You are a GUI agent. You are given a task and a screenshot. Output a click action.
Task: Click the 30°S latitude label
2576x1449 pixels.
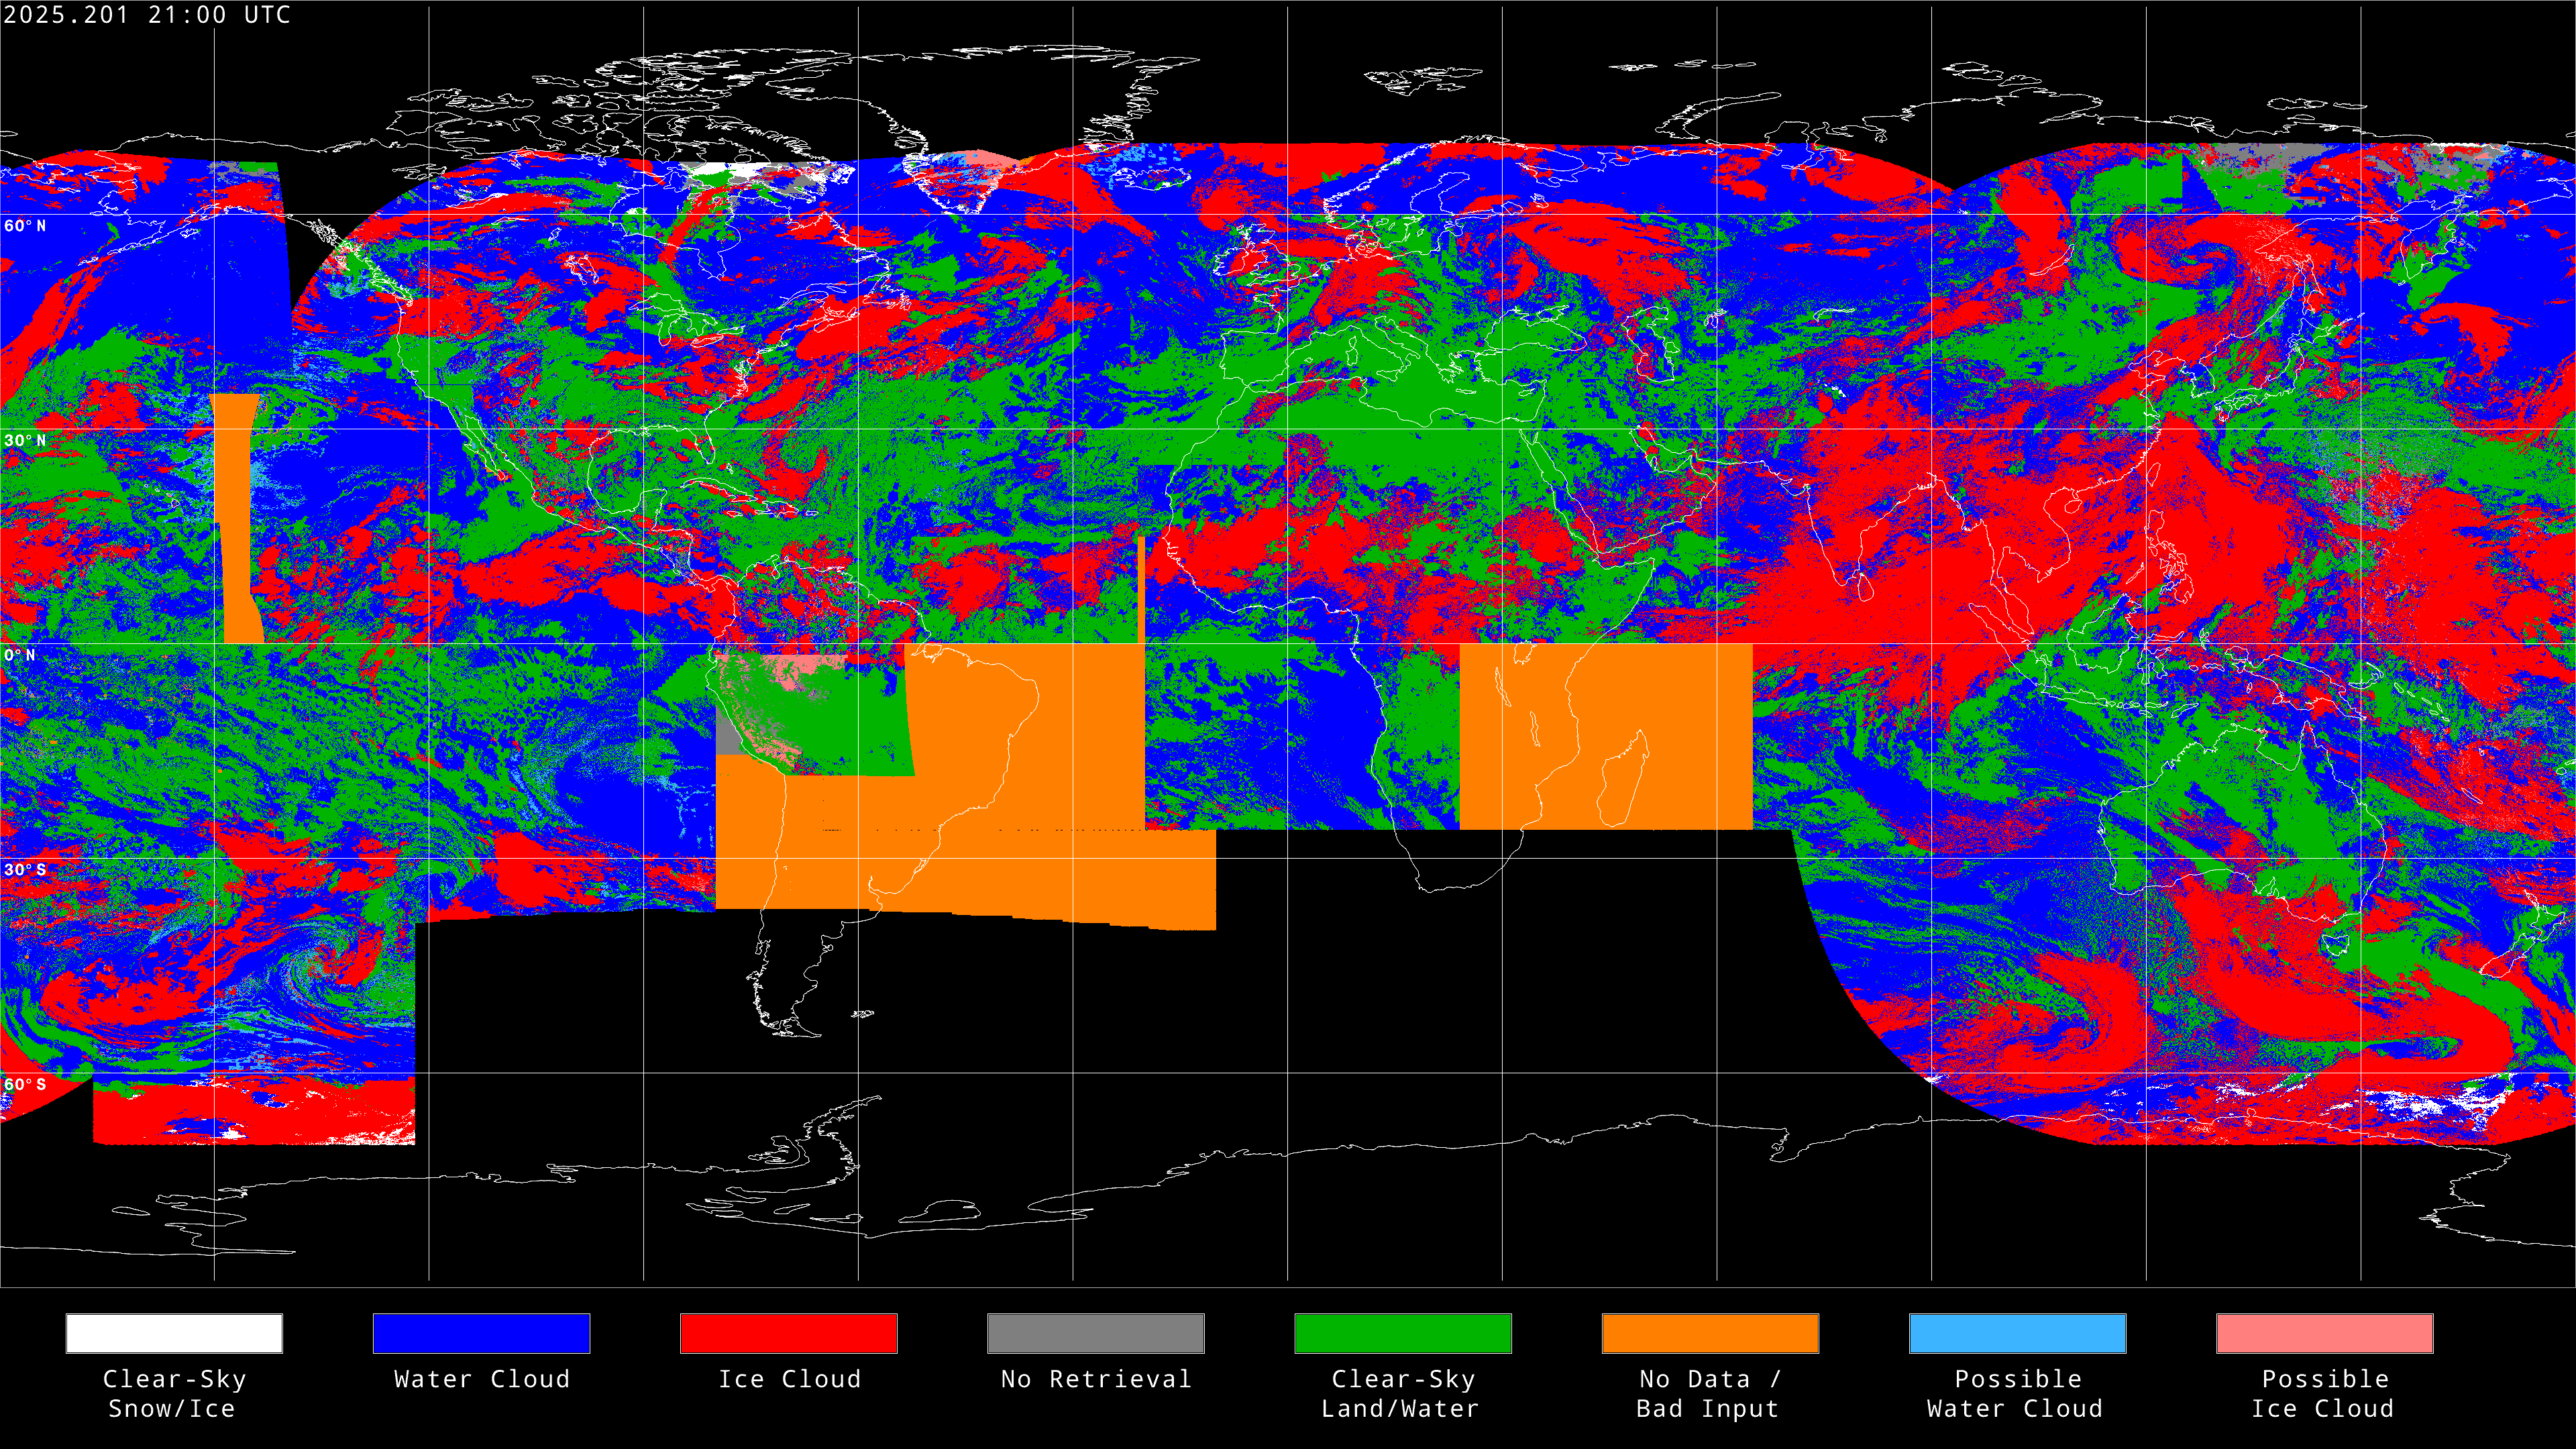click(25, 870)
